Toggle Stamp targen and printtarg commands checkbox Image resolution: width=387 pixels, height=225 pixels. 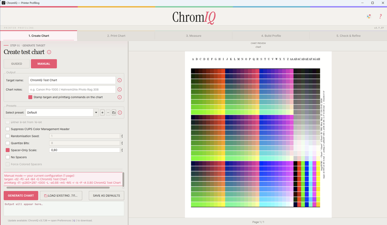tap(30, 97)
